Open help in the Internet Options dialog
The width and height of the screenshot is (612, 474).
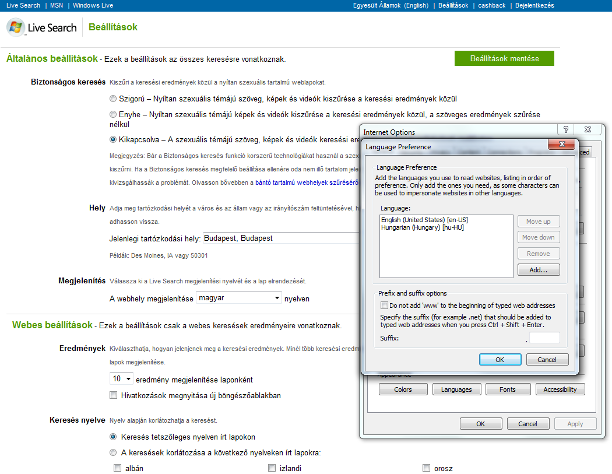coord(566,129)
